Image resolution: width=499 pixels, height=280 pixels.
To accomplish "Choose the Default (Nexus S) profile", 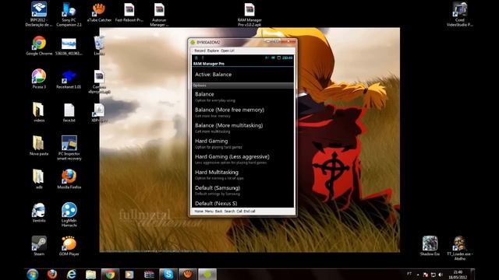I will (242, 203).
